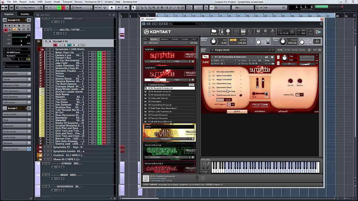Select the New Spiccato MOD articulation radio
Screen dimensions: 358x201
point(209,72)
